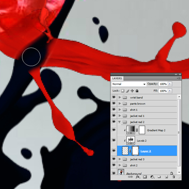
Task: Open the Opacity slider arrow
Action: [x=170, y=84]
